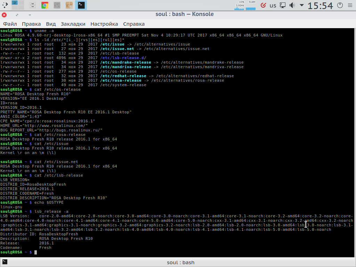This screenshot has height=267, width=356.
Task: Maximize the Konsole window
Action: [x=17, y=15]
